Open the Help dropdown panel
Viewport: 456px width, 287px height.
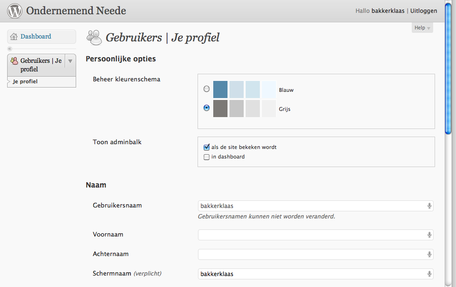[x=422, y=28]
